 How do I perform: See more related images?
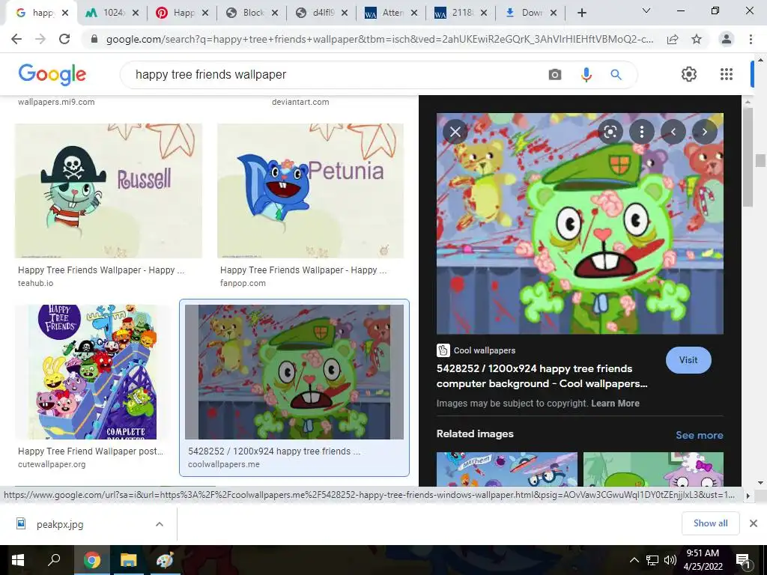[x=699, y=435]
